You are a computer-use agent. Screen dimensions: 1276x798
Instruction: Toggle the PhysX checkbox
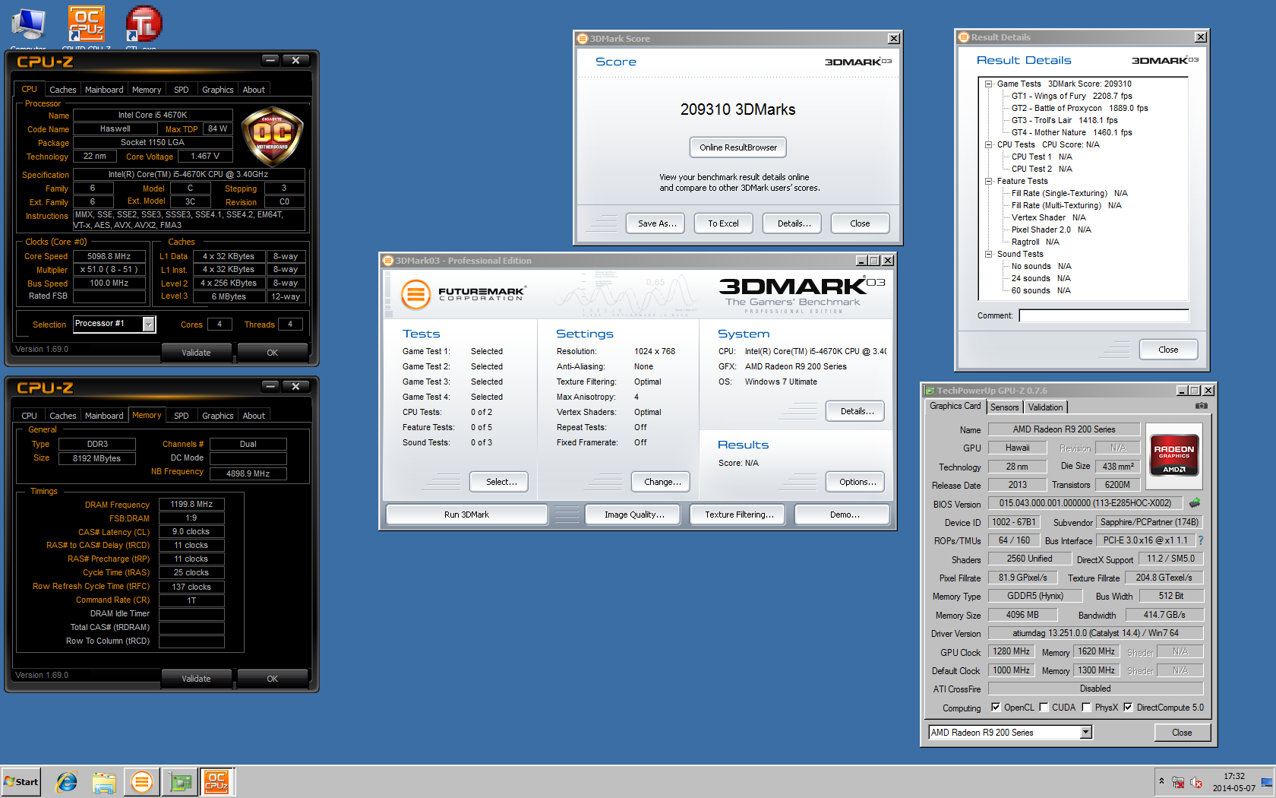coord(1087,707)
